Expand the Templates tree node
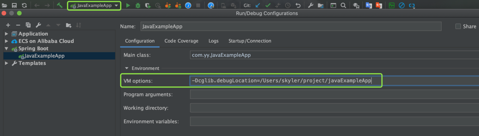479x136 pixels. point(6,63)
